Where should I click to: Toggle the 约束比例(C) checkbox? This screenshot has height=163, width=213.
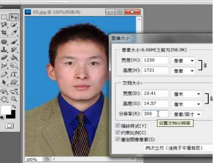[x=118, y=132]
